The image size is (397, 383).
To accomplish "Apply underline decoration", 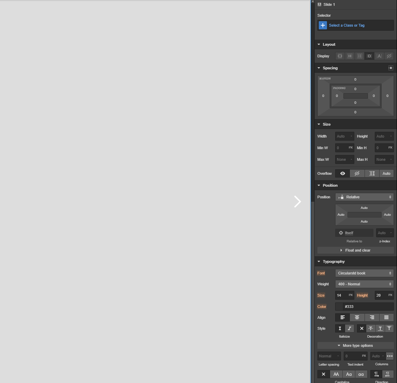I will click(380, 328).
